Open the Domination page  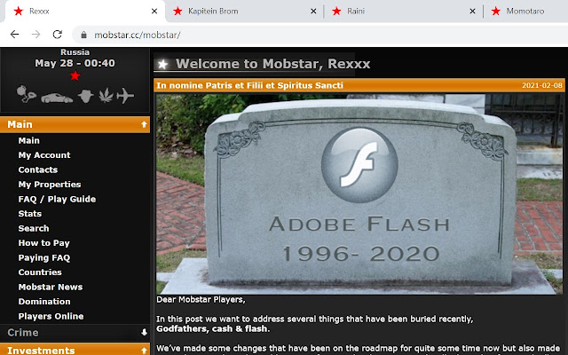[44, 302]
